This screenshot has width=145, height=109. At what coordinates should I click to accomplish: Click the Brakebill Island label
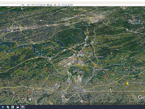119,64
